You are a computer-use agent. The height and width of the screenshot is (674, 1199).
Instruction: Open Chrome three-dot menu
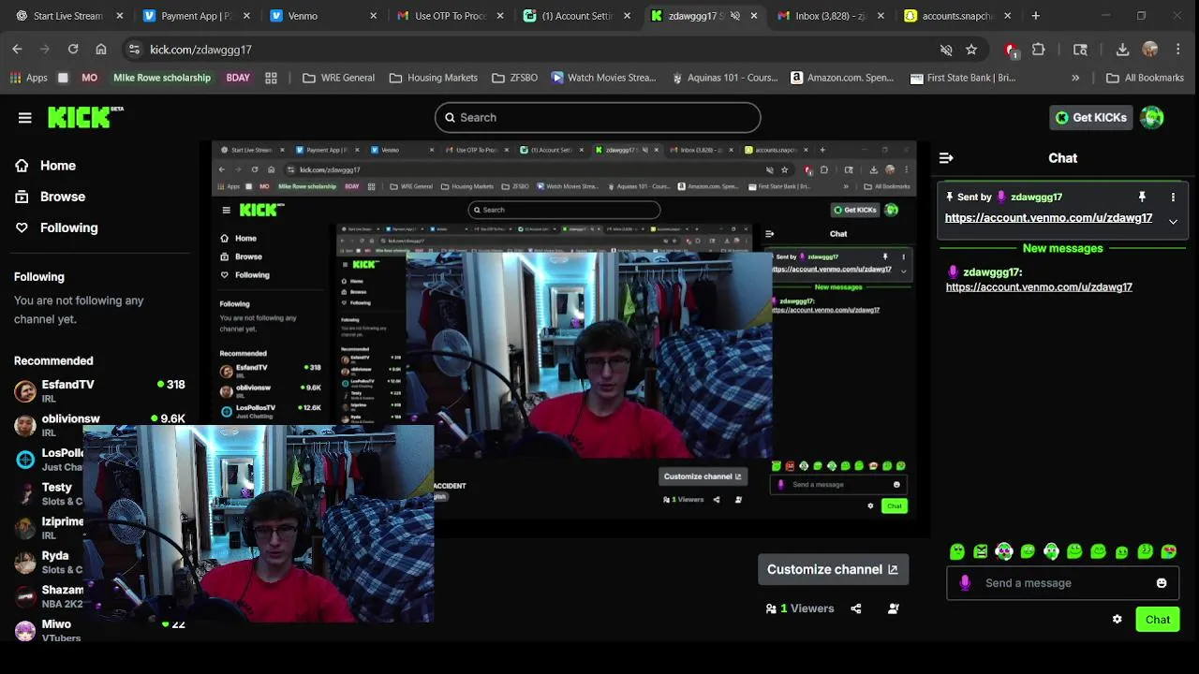[x=1178, y=50]
